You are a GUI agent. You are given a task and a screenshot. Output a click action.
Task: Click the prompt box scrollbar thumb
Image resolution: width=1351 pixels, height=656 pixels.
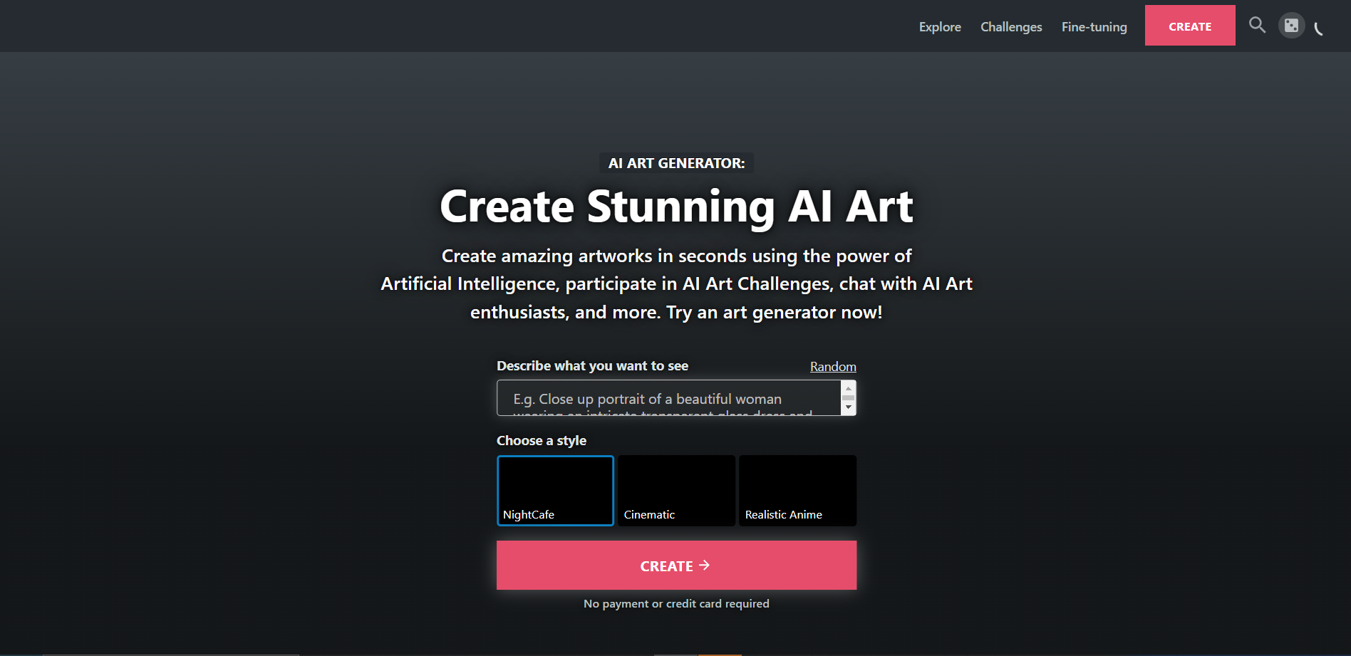[x=848, y=398]
